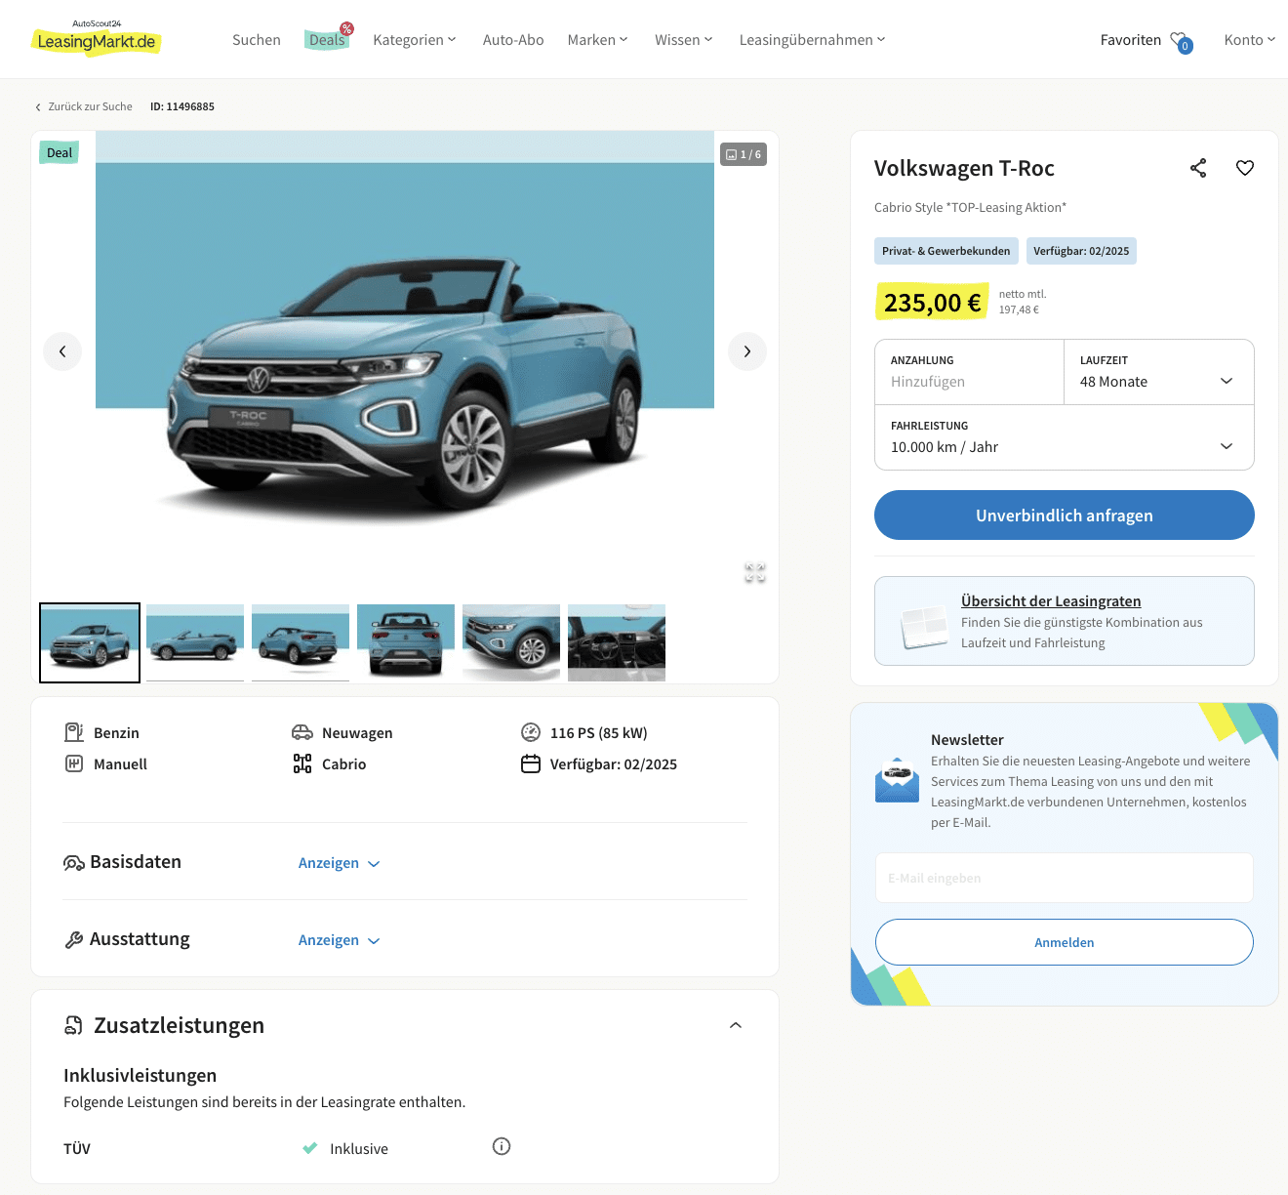The height and width of the screenshot is (1195, 1288).
Task: Expand Ausstattung with Anzeigen
Action: coord(339,940)
